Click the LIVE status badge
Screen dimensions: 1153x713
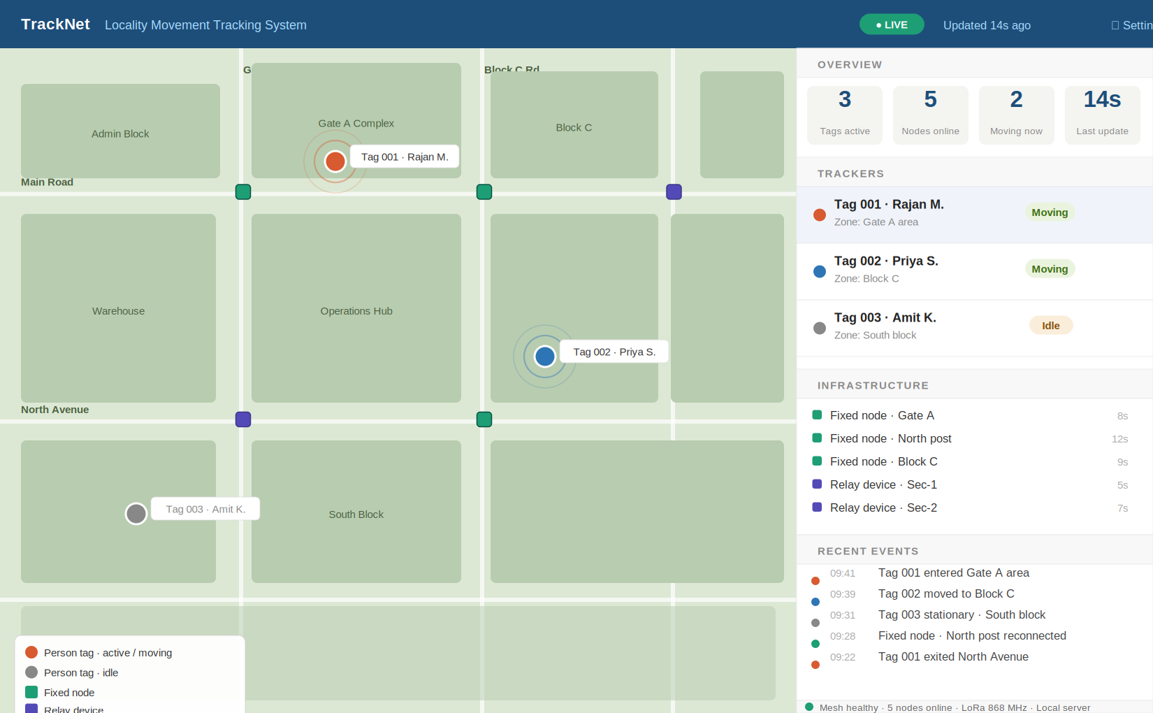click(892, 24)
